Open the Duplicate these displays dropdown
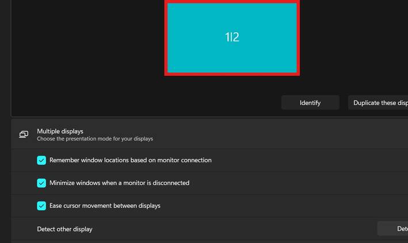The height and width of the screenshot is (243, 408). [378, 102]
